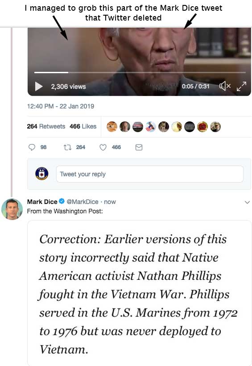
Task: Open the @MarkDice handle
Action: pyautogui.click(x=83, y=202)
